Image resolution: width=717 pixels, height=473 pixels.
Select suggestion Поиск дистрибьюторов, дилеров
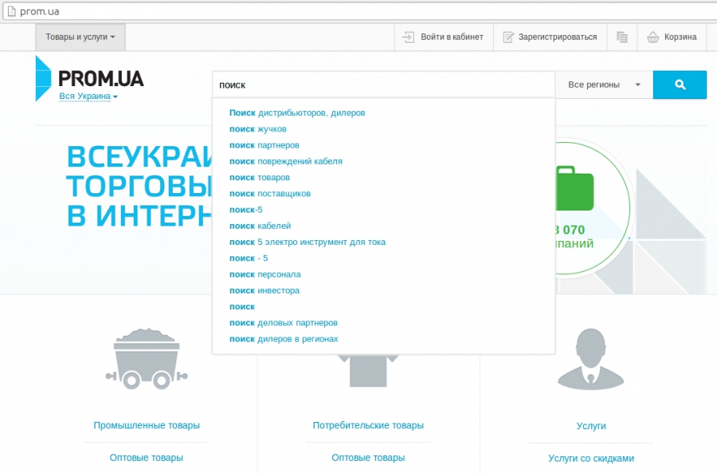point(297,112)
